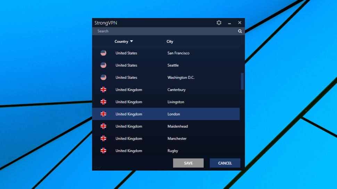Select the Manchester city entry
Image resolution: width=337 pixels, height=189 pixels.
coord(177,139)
